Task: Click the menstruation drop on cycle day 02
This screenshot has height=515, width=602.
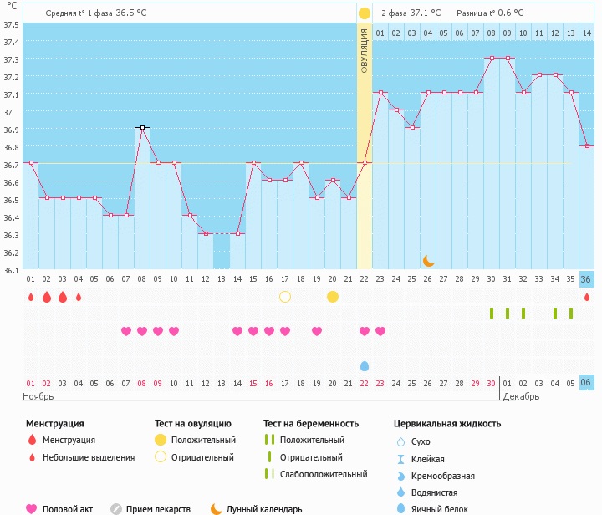Action: point(46,297)
